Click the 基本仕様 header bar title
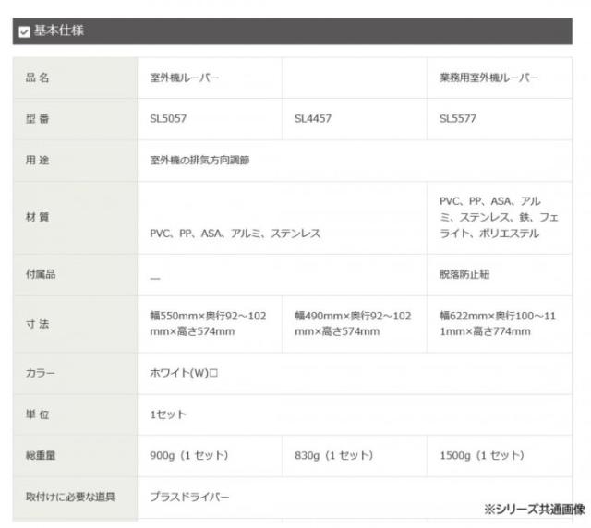591x528 pixels. pos(59,31)
